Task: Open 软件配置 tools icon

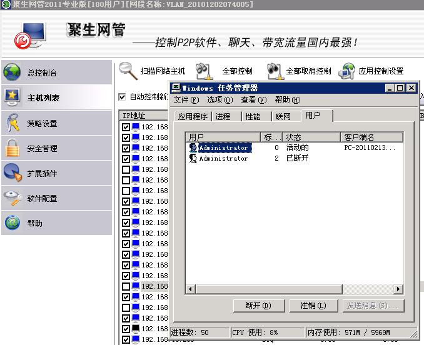Action: point(13,198)
